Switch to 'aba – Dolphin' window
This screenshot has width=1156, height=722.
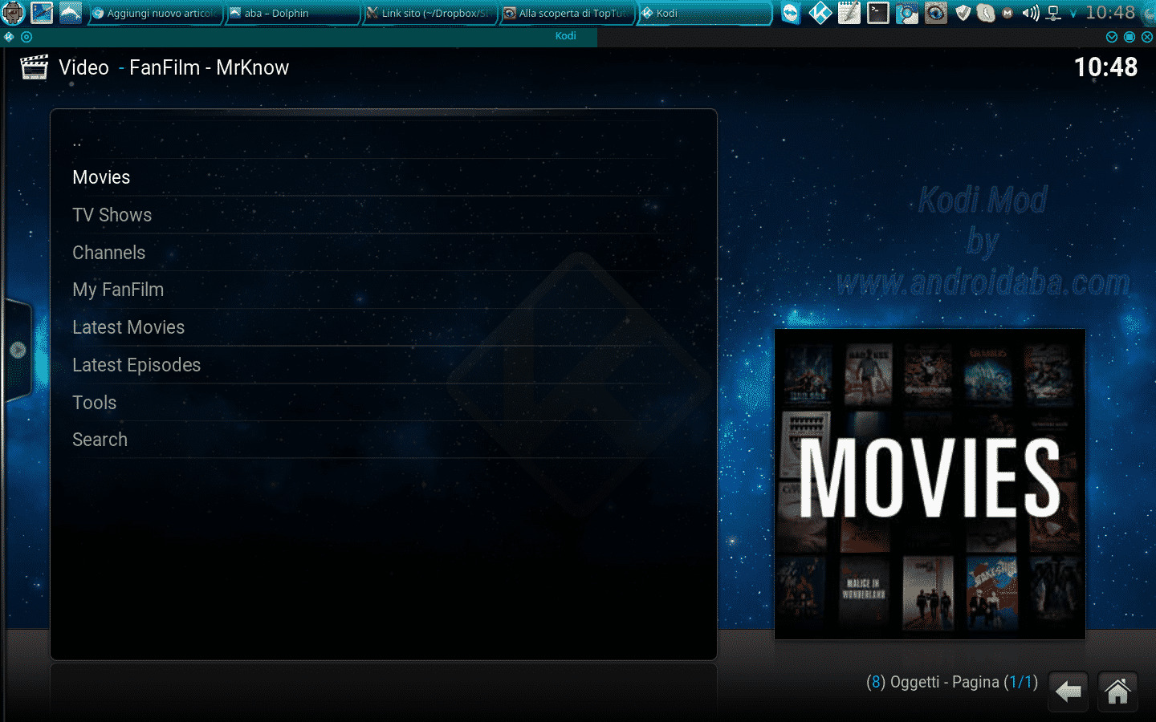point(293,13)
